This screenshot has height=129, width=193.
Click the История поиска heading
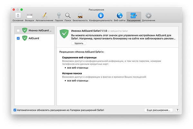point(72,73)
